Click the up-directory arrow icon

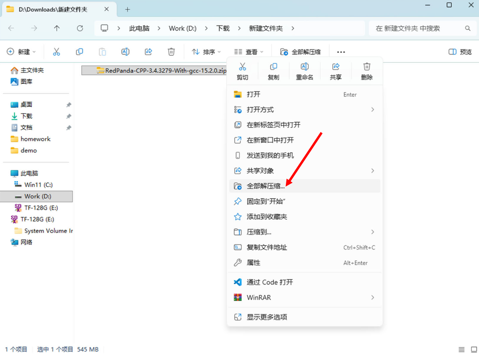[57, 28]
